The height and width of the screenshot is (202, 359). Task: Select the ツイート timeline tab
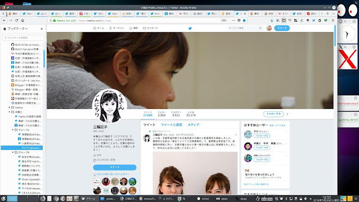[149, 125]
